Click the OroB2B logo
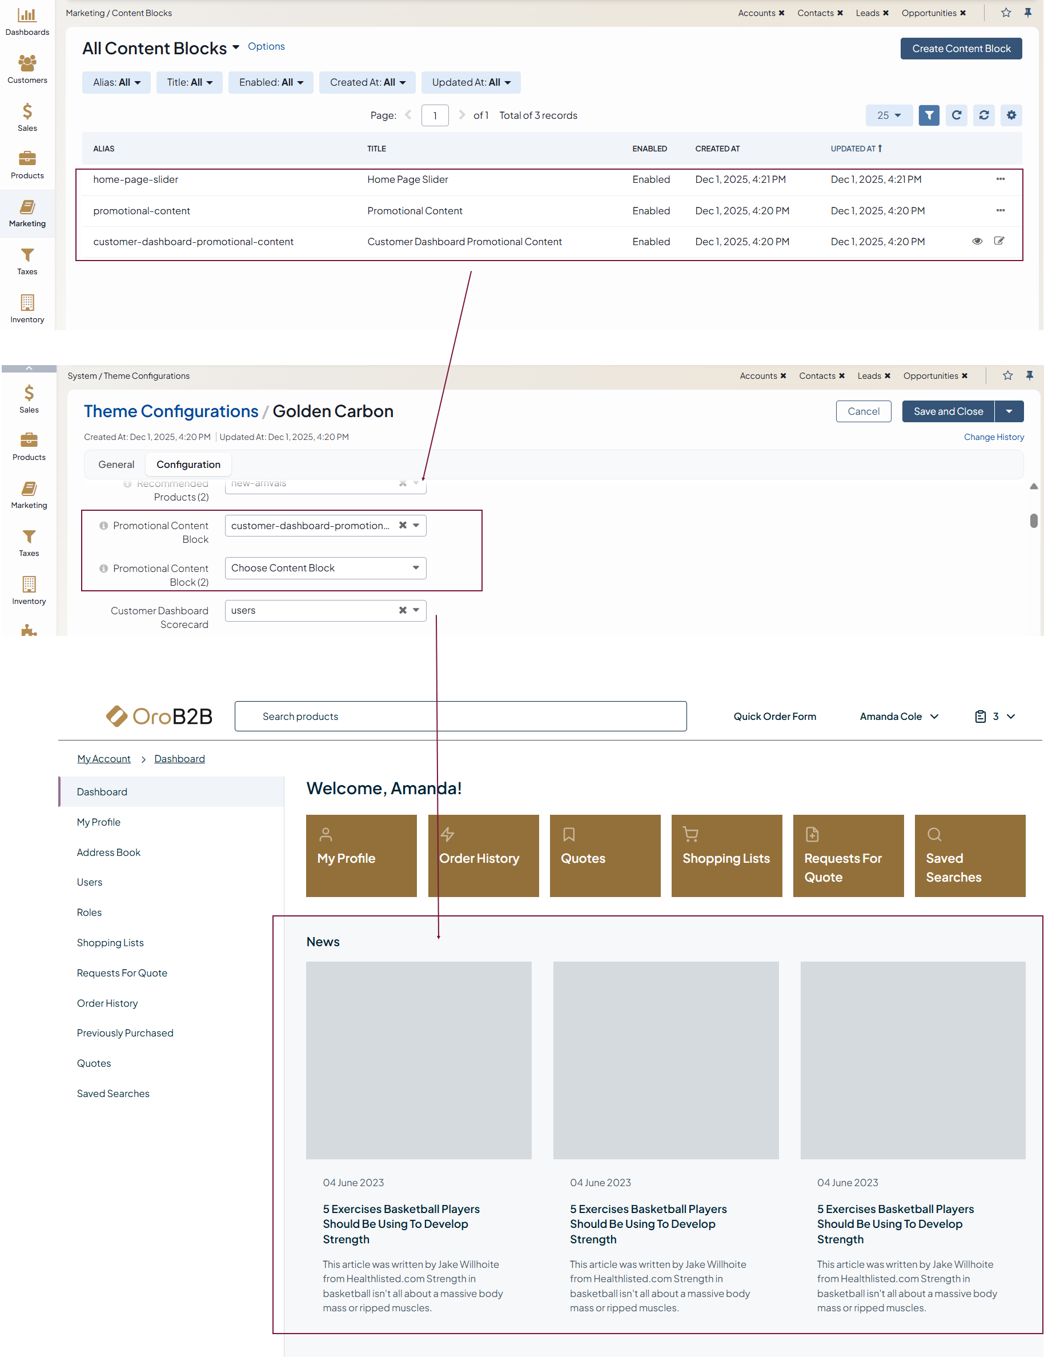 click(x=159, y=716)
